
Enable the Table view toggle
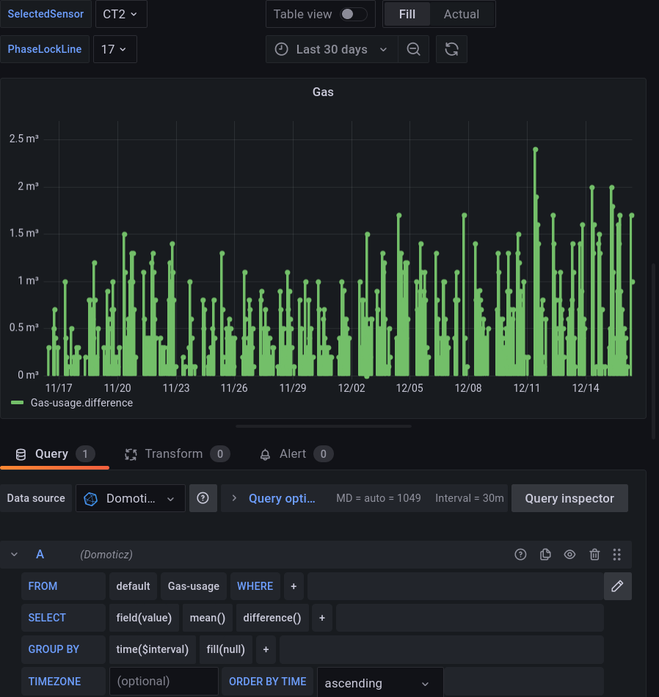click(x=351, y=13)
